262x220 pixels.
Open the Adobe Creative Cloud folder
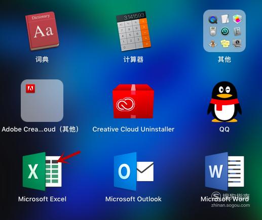click(x=42, y=101)
